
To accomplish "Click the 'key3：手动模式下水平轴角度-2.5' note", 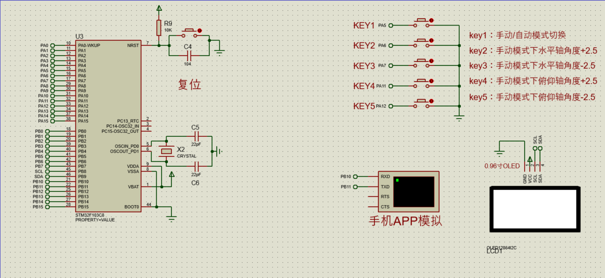I will tap(532, 66).
